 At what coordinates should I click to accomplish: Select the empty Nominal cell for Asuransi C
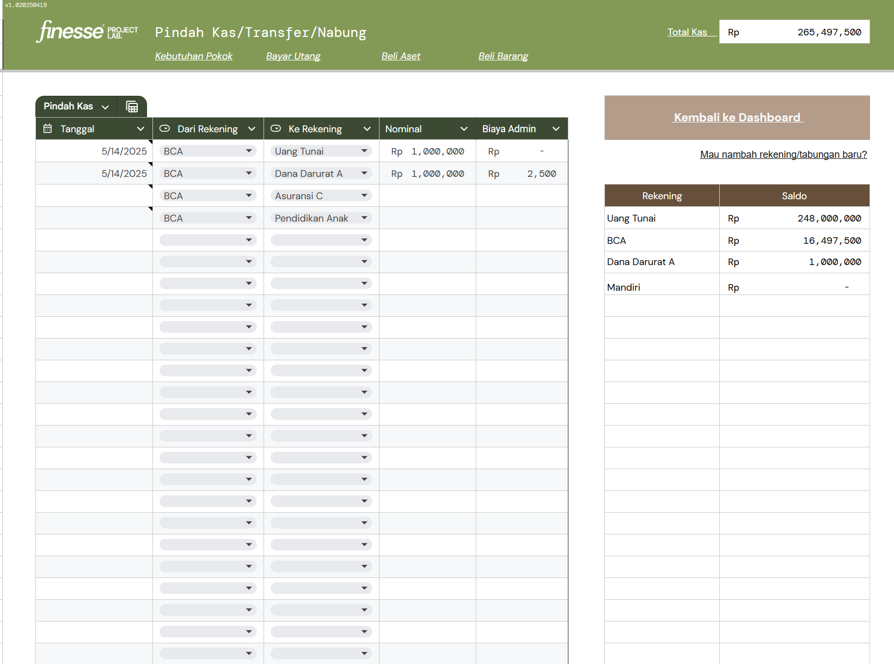(427, 196)
